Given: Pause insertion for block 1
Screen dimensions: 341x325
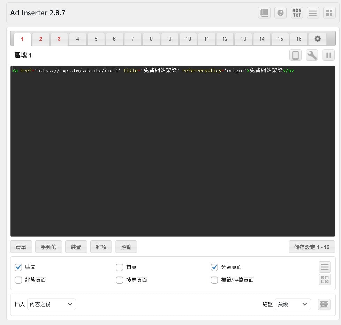Looking at the screenshot, I should tap(328, 55).
